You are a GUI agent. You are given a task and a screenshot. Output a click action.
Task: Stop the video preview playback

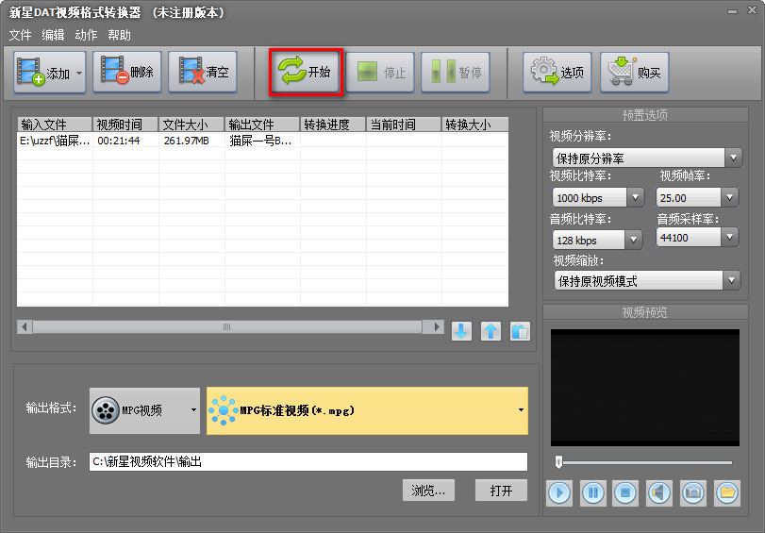pos(626,493)
